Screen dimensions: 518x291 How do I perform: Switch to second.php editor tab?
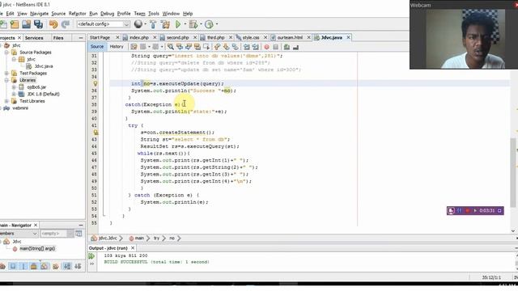pyautogui.click(x=177, y=38)
